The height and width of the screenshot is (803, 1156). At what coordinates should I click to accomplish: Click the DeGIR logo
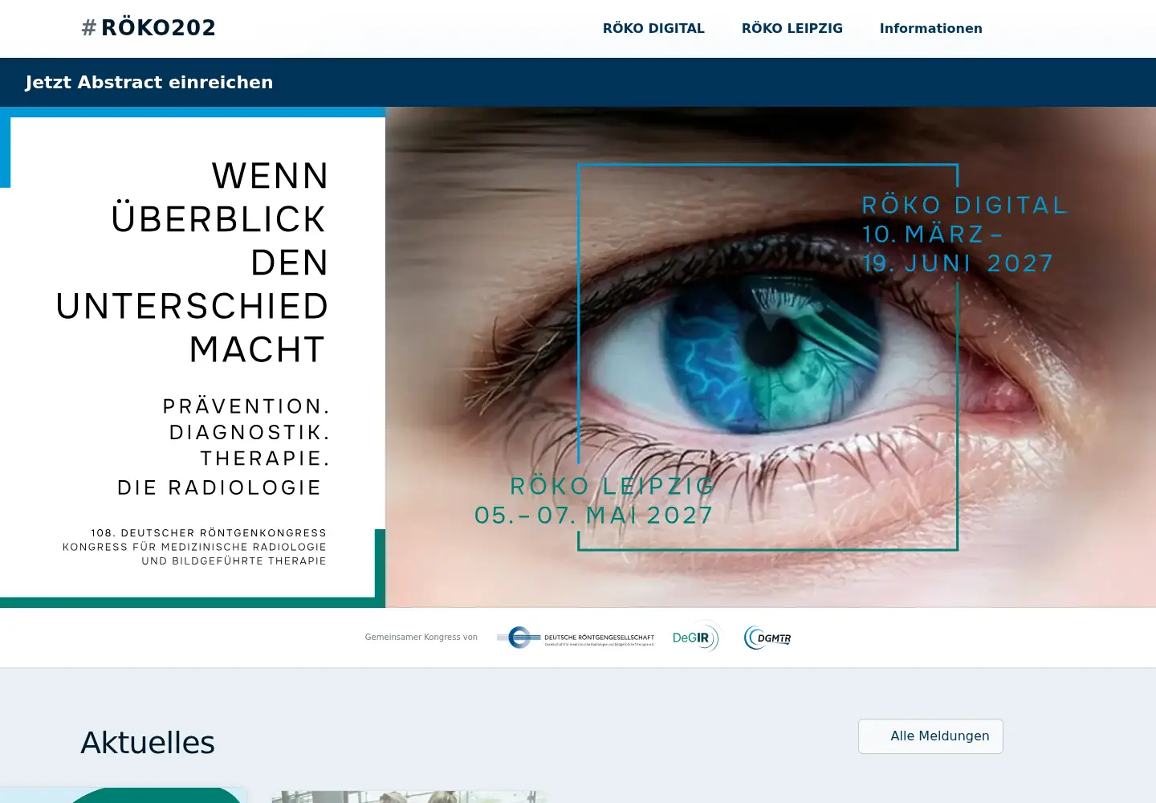pyautogui.click(x=696, y=638)
